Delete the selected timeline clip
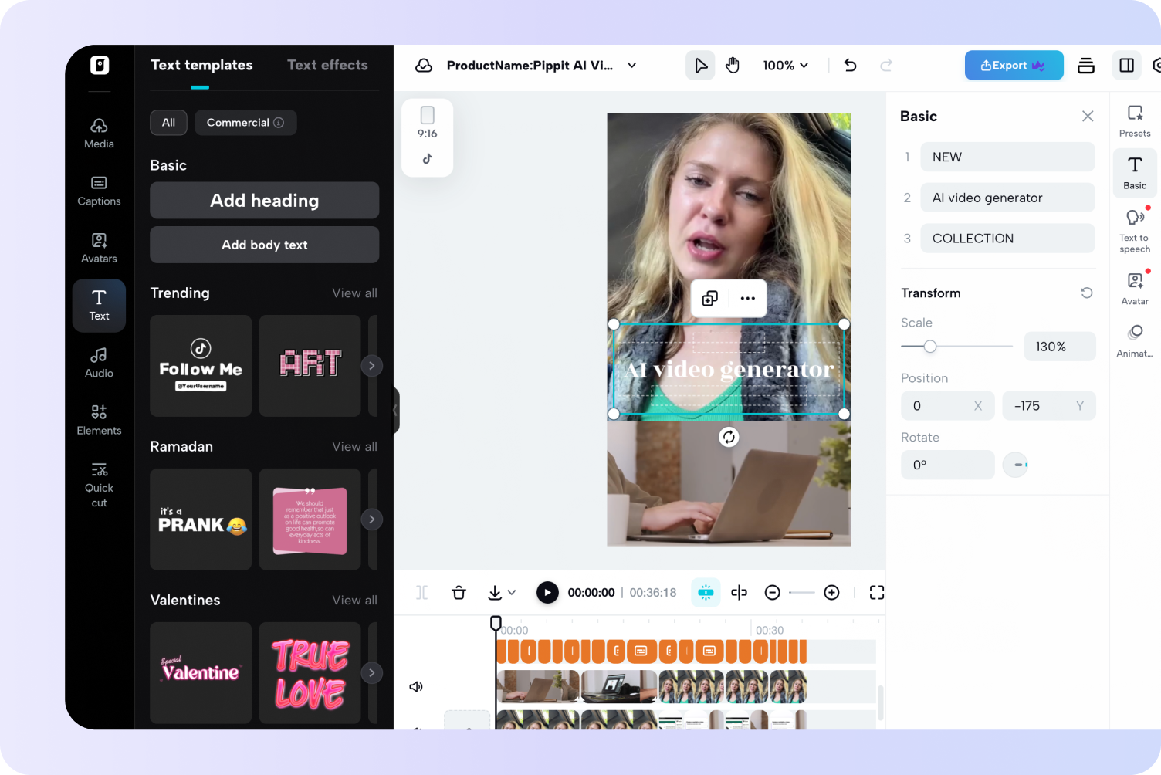Image resolution: width=1161 pixels, height=775 pixels. [459, 592]
